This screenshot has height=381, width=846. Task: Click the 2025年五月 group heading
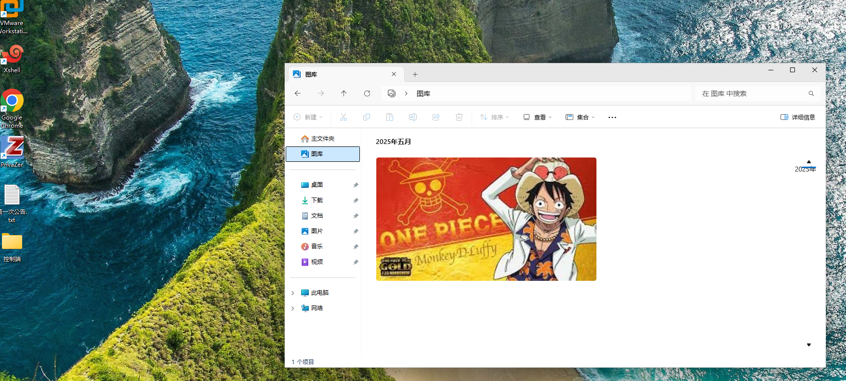click(x=393, y=142)
